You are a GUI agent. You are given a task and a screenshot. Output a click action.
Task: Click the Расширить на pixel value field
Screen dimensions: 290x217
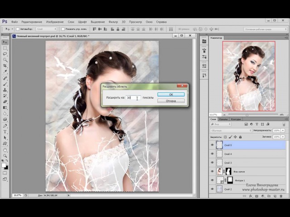[133, 97]
